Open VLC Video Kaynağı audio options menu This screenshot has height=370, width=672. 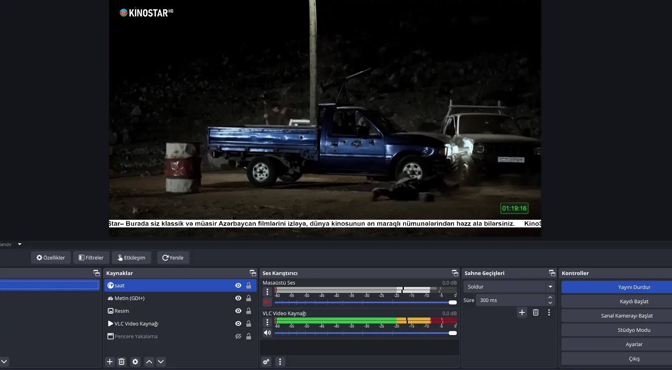tap(267, 322)
